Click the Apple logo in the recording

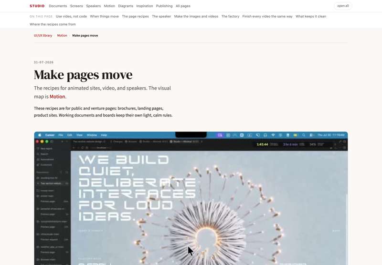point(40,135)
